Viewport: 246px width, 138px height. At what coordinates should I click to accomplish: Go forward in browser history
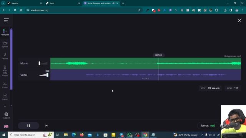pyautogui.click(x=9, y=10)
